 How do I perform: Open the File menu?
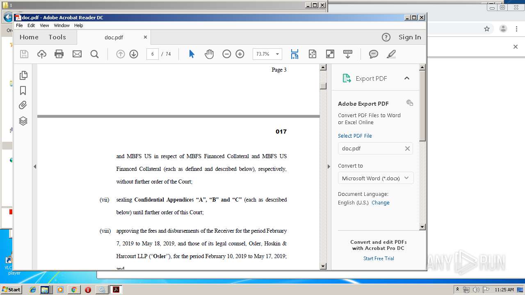[19, 25]
